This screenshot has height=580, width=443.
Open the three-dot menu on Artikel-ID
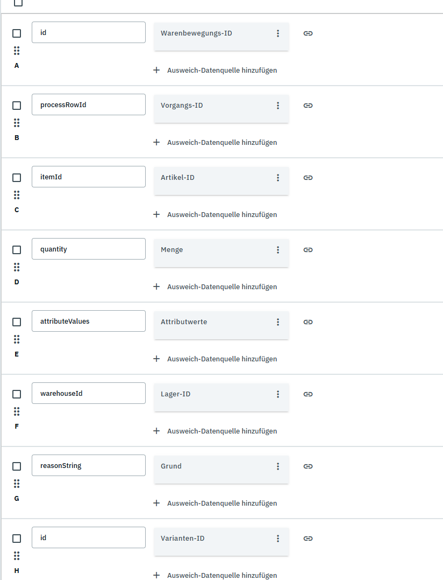pyautogui.click(x=278, y=178)
